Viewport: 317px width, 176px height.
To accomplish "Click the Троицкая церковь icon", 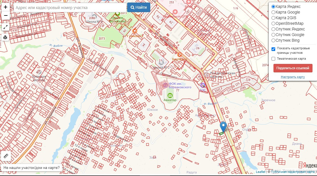I will 39,72.
